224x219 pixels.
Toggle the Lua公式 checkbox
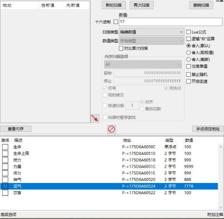click(189, 32)
